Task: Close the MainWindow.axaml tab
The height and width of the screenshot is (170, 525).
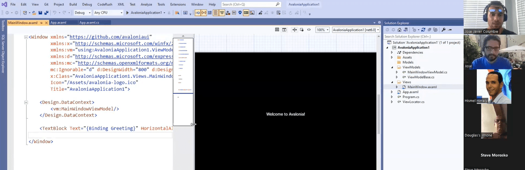Action: 46,23
